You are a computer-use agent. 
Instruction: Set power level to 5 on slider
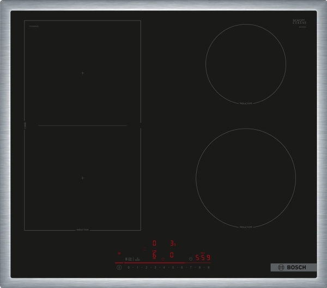173,268
